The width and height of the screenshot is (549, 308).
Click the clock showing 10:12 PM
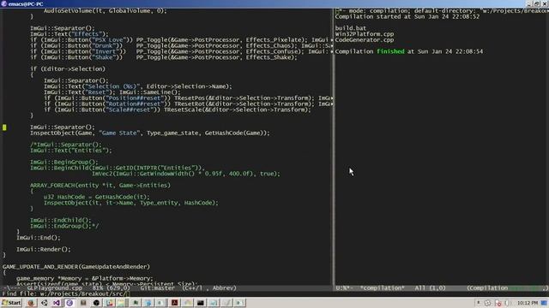[x=528, y=303]
